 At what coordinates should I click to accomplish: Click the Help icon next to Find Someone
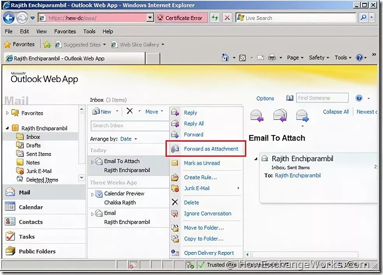pos(359,98)
